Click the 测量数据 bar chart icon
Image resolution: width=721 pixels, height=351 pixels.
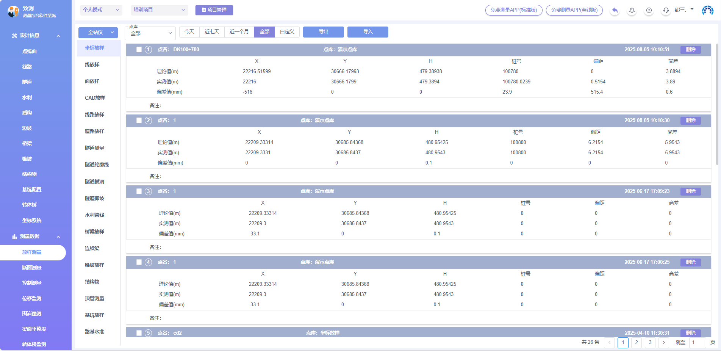[x=14, y=237]
